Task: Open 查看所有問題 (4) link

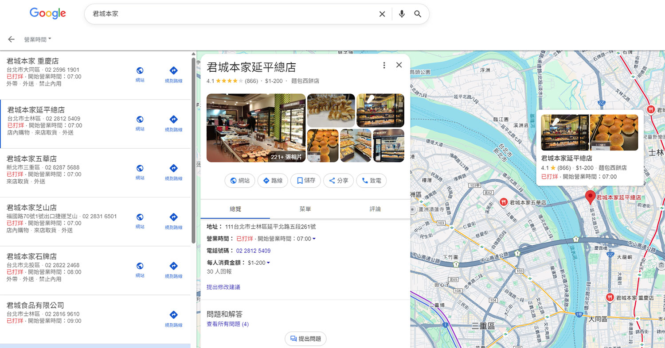Action: coord(228,324)
